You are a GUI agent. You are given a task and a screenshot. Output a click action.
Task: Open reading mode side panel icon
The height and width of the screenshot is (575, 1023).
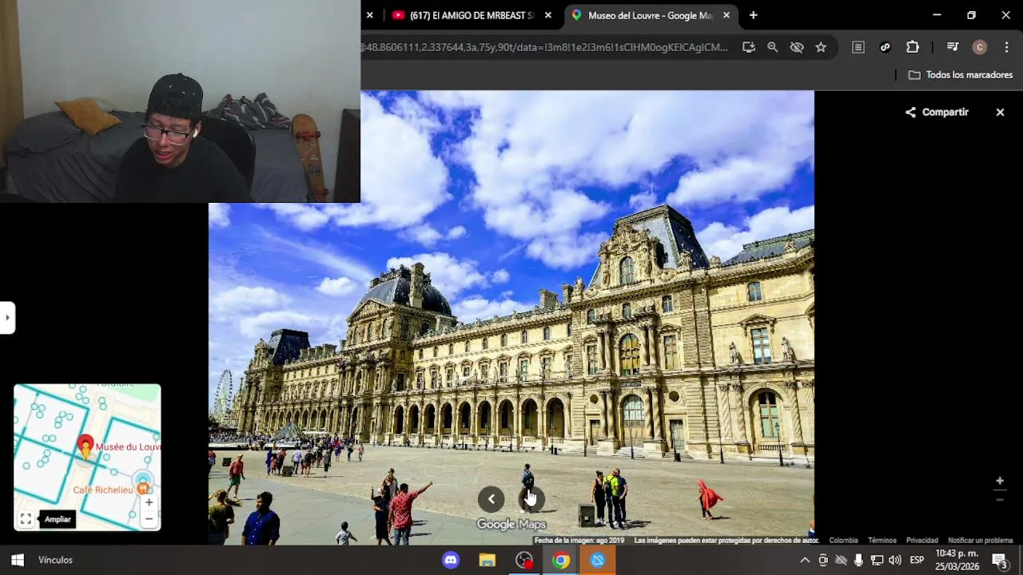[858, 47]
